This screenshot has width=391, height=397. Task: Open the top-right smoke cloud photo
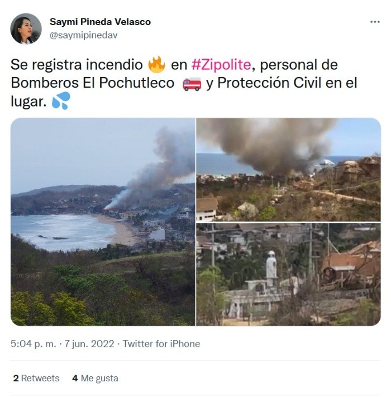(x=288, y=170)
